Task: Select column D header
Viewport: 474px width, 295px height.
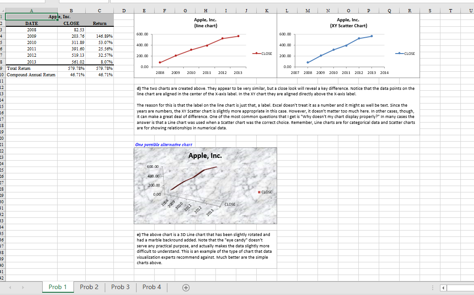Action: (124, 10)
